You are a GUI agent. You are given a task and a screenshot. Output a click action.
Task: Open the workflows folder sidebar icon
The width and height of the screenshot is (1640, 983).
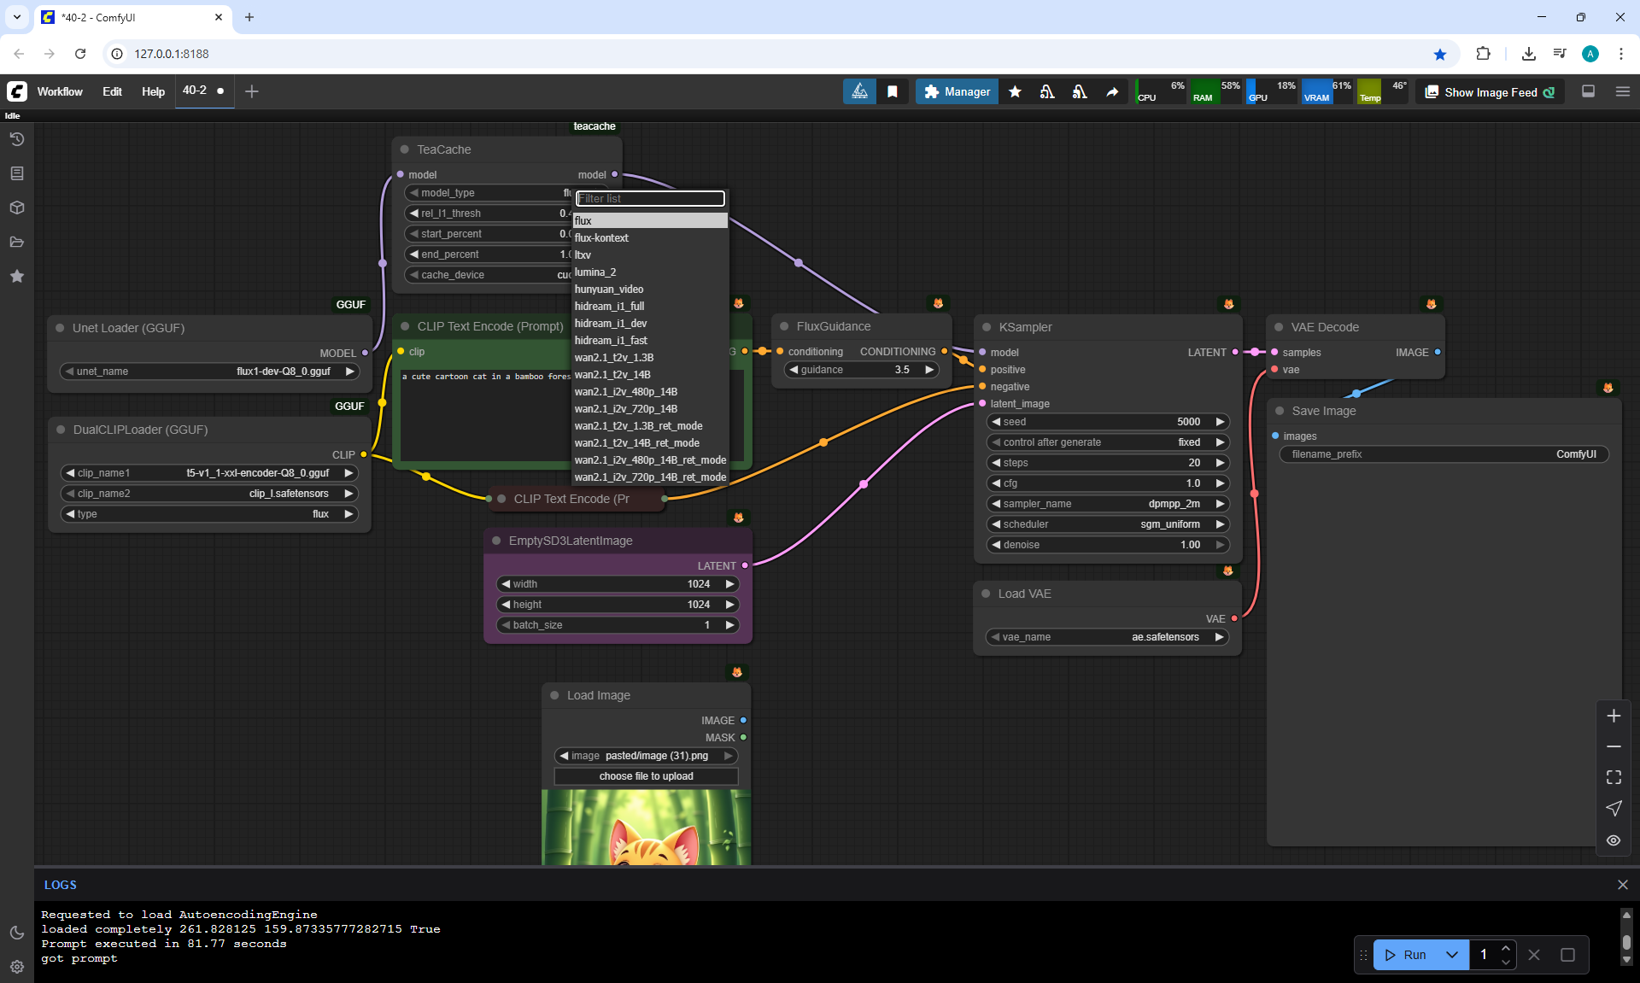pos(16,242)
